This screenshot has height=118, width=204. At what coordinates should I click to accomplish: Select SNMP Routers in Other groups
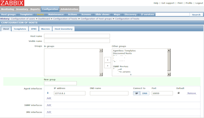[120, 66]
